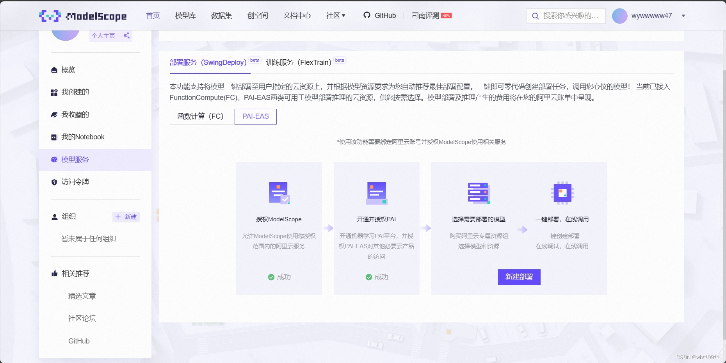Click the 相关推荐 thumbs-up icon
The width and height of the screenshot is (726, 363).
(55, 274)
